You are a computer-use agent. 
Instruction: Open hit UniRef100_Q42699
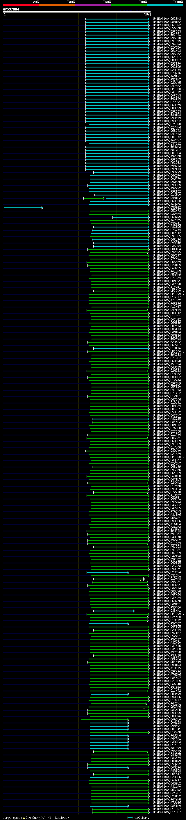(167, 67)
